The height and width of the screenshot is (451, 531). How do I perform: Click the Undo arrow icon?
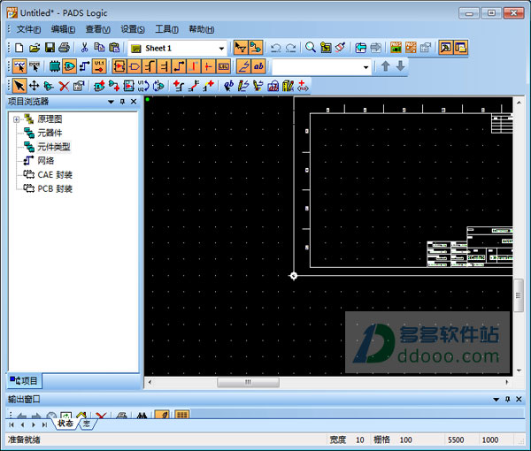pos(275,48)
